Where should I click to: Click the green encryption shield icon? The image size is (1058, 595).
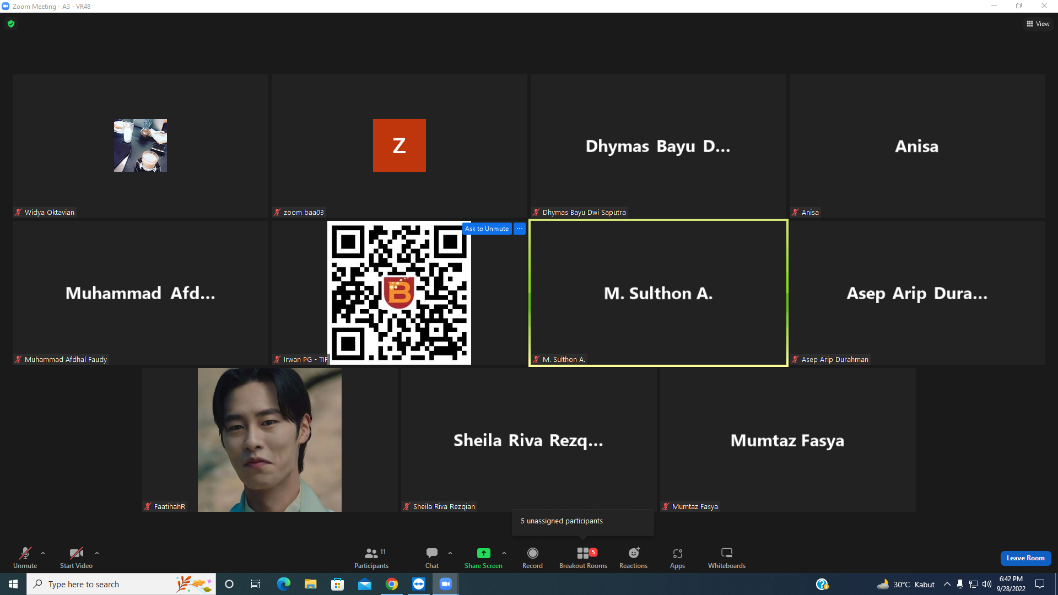click(11, 24)
